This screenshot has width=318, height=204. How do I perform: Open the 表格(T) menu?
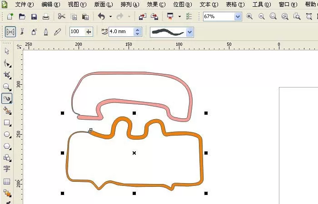[x=235, y=4]
